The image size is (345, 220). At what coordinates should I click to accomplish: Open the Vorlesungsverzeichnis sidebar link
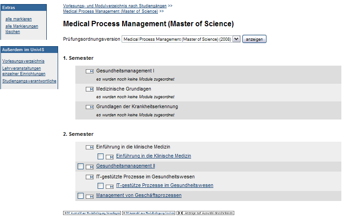pyautogui.click(x=23, y=61)
